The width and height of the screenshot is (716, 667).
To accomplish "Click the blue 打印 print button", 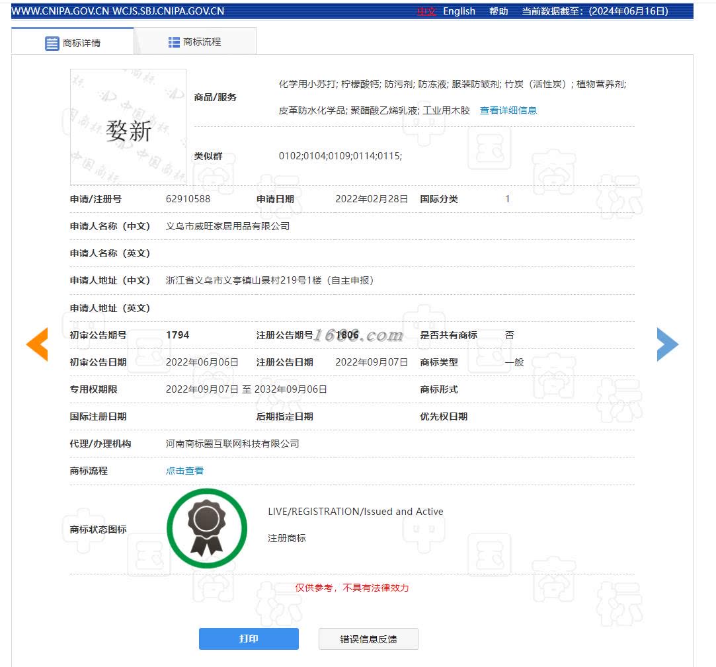I will [249, 639].
